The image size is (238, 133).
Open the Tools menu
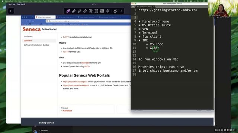[45, 1]
